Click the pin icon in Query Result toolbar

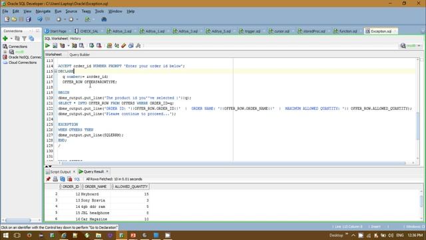[x=49, y=179]
